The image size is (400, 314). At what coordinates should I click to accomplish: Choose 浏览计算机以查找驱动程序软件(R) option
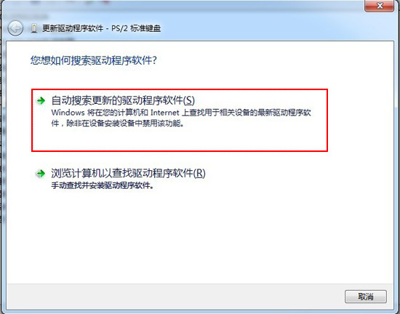pyautogui.click(x=128, y=174)
